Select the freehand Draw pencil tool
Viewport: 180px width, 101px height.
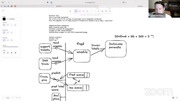coord(98,11)
